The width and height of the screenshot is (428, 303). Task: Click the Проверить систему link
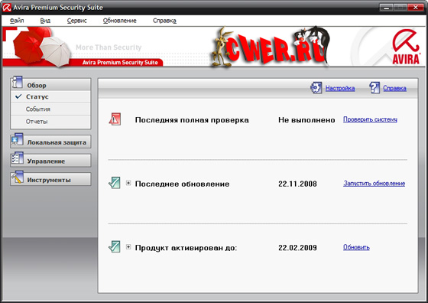point(370,119)
